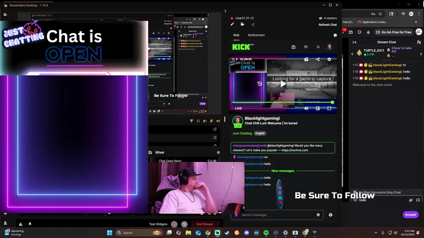
Task: Click the Windows taskbar Search box
Action: pos(139,233)
